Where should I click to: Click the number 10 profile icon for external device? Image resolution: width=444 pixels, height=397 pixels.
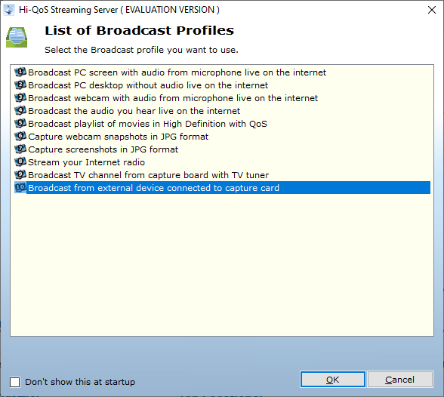click(20, 188)
